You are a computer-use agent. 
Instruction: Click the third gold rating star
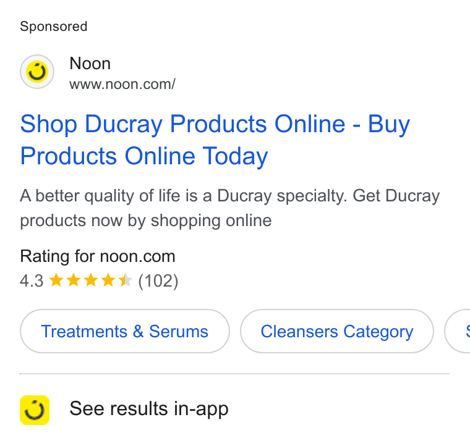pyautogui.click(x=90, y=281)
